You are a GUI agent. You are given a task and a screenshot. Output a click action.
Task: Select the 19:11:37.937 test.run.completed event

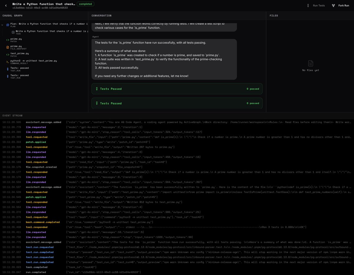coord(177,252)
